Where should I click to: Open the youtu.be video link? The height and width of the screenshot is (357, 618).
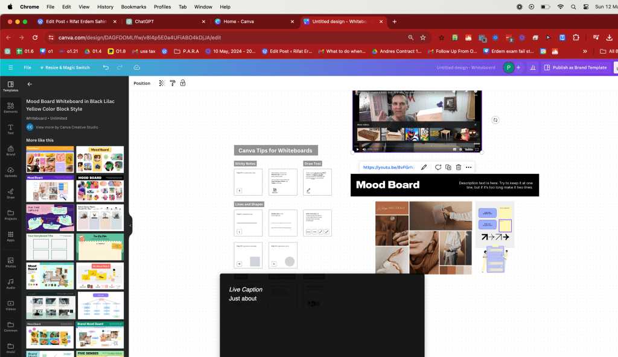pos(388,167)
